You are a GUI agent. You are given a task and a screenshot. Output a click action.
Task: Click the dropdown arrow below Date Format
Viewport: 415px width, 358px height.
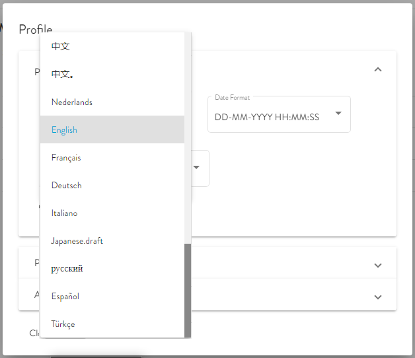196,168
